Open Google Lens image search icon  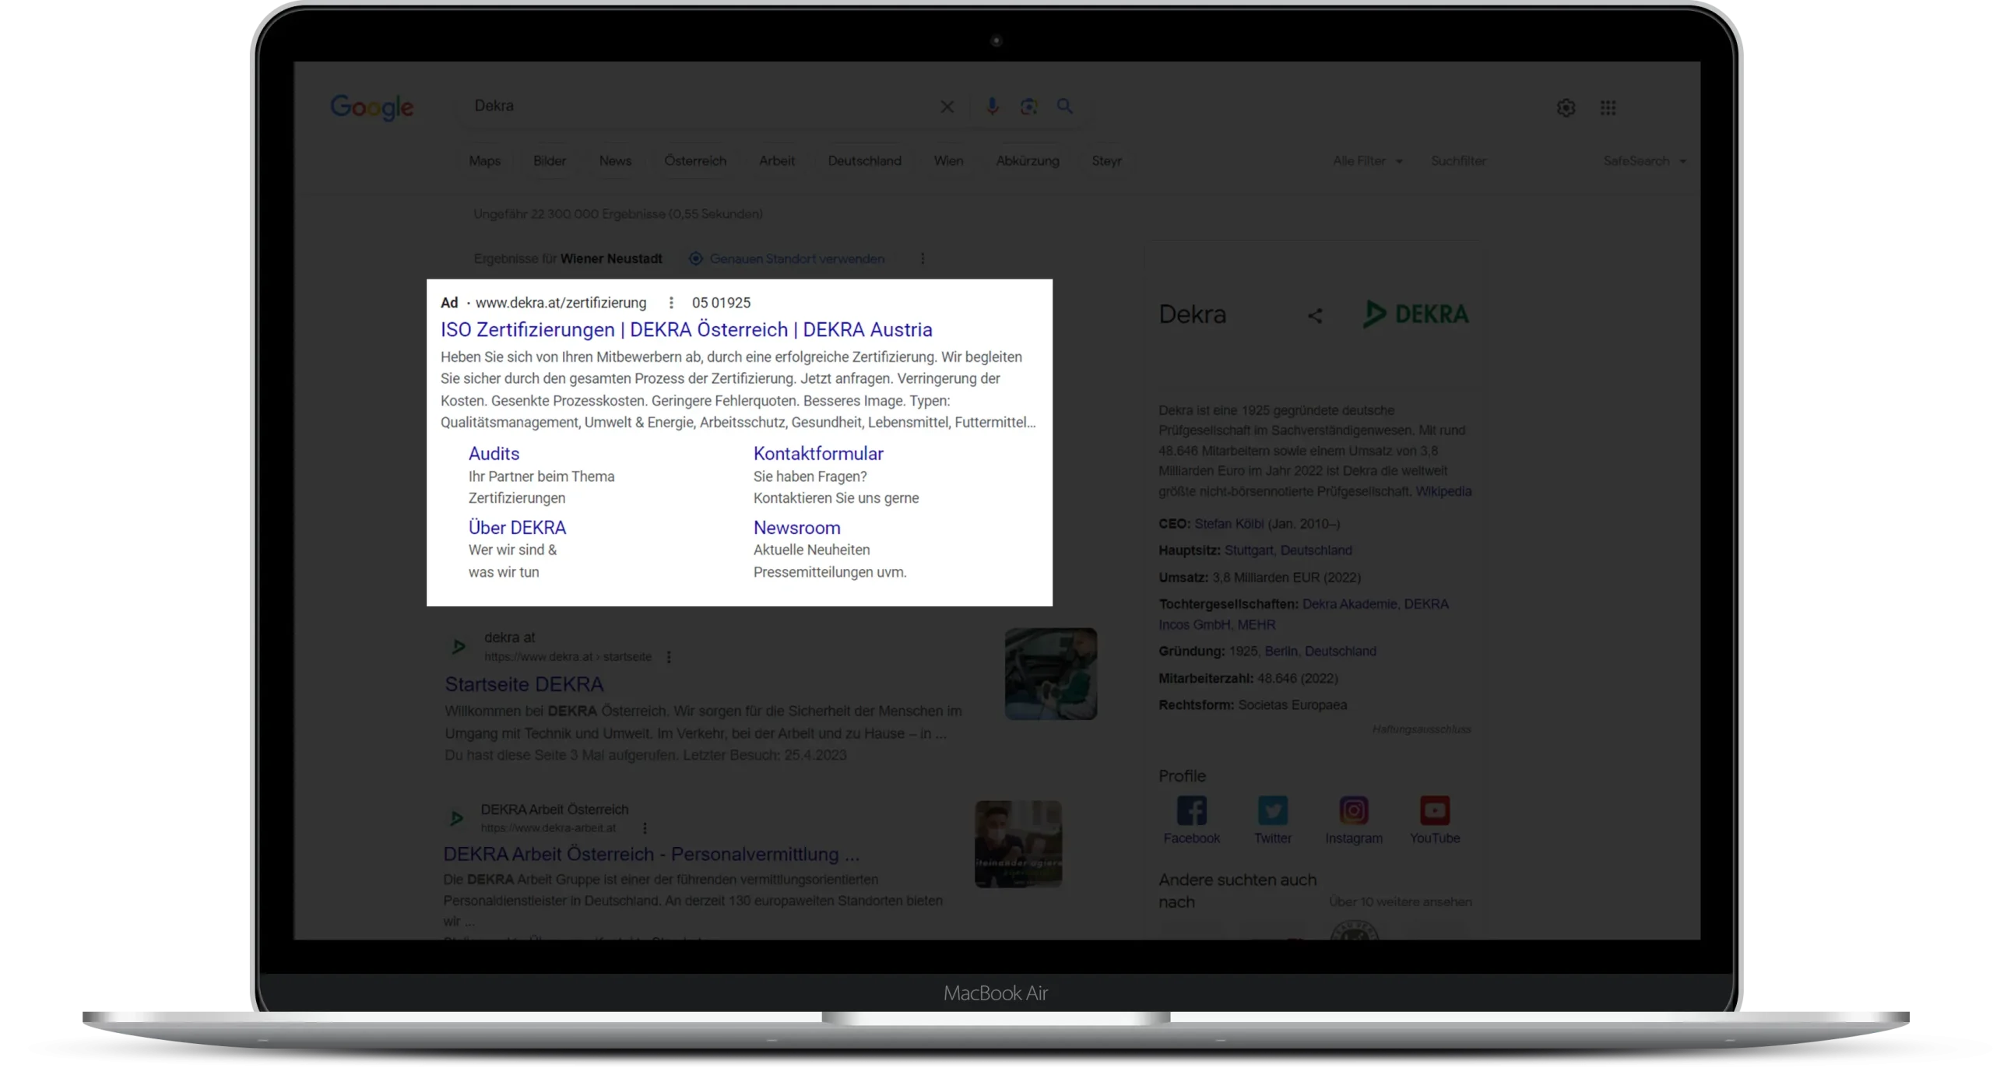(1028, 107)
